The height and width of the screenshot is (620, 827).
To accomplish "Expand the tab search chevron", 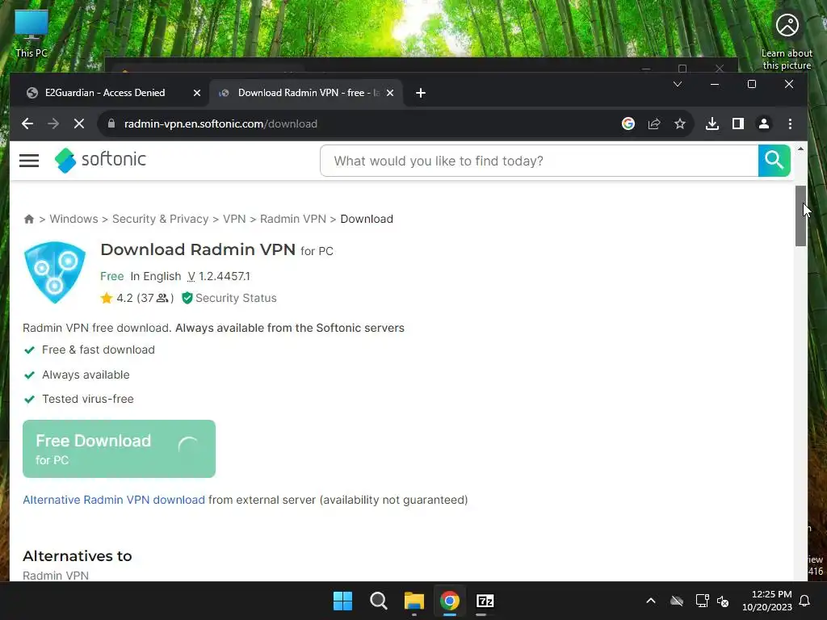I will [x=678, y=84].
